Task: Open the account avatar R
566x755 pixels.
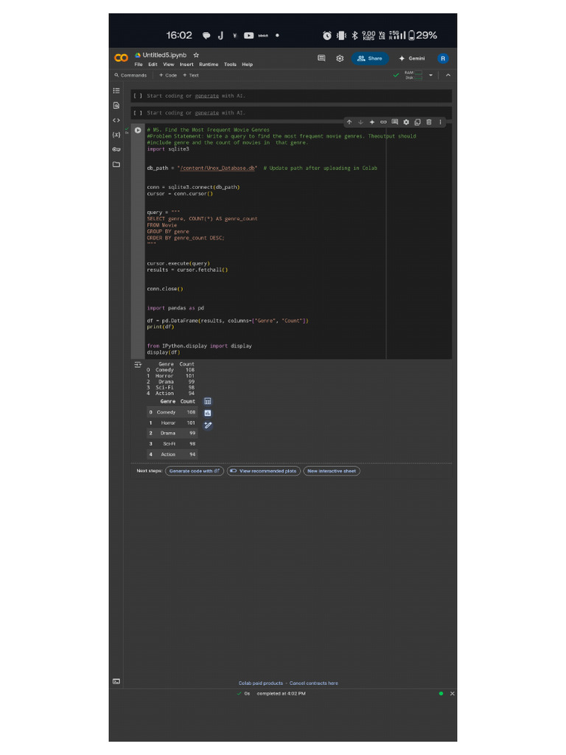Action: click(443, 58)
